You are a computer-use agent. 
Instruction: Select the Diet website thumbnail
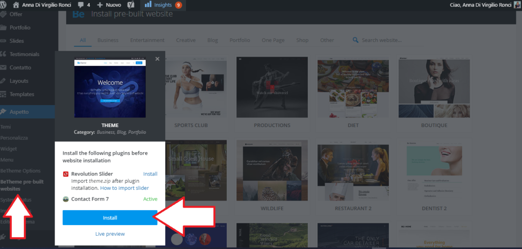point(353,87)
